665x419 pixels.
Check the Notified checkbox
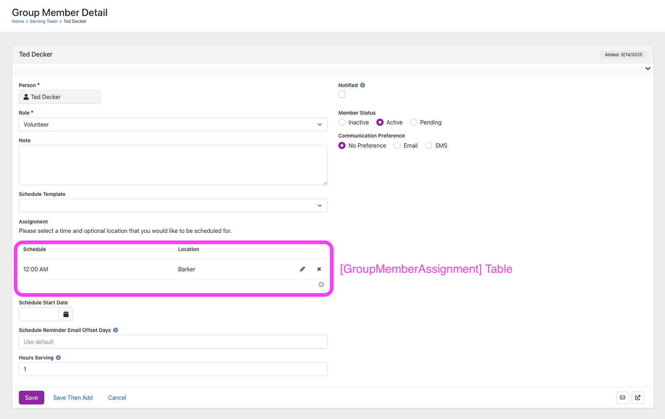342,94
